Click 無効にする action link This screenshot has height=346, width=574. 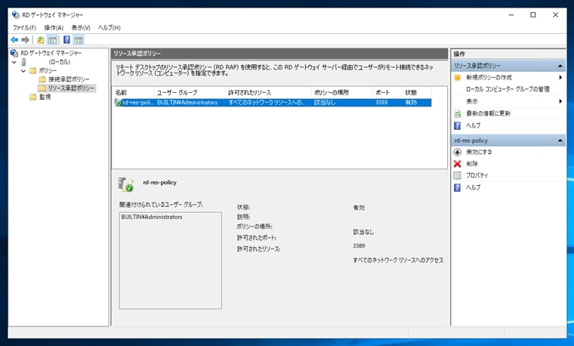[x=479, y=153]
